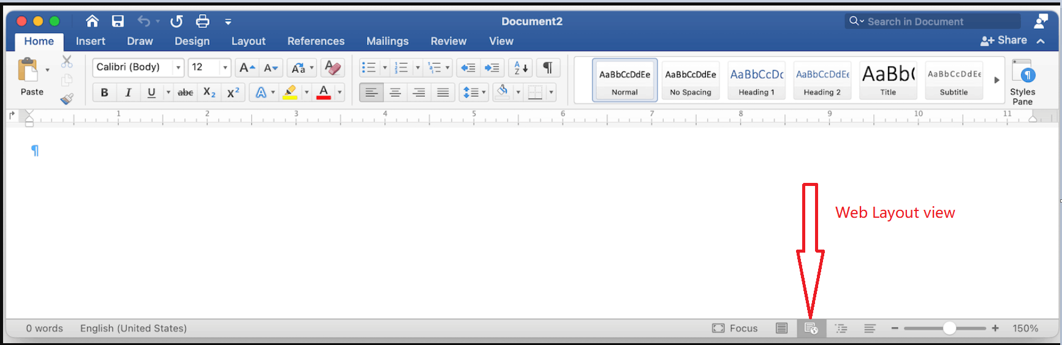Center align text
This screenshot has width=1062, height=345.
395,92
